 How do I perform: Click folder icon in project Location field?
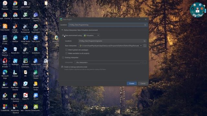coord(145,25)
